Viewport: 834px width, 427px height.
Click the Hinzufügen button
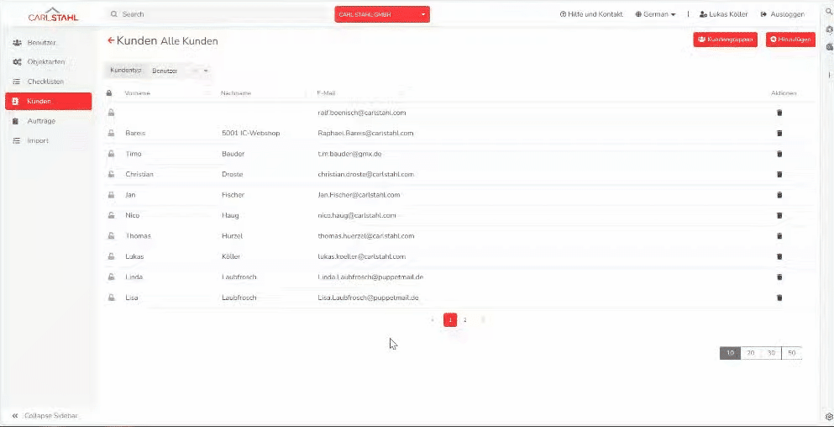pos(789,40)
